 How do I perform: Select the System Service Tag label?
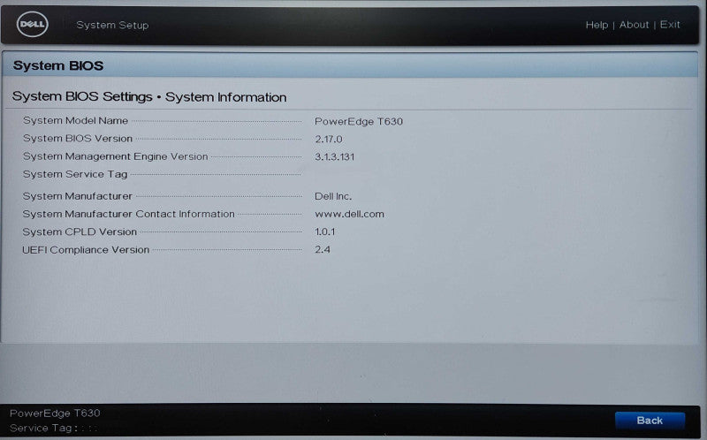75,174
